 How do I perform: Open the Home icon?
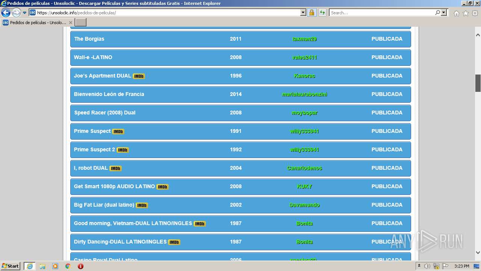click(456, 13)
